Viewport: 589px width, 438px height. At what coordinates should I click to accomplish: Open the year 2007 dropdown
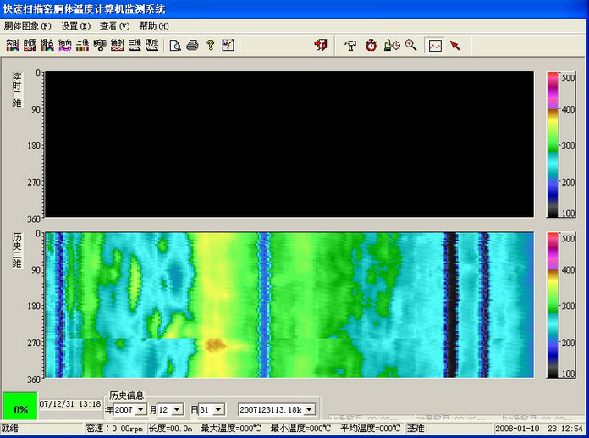click(x=140, y=409)
